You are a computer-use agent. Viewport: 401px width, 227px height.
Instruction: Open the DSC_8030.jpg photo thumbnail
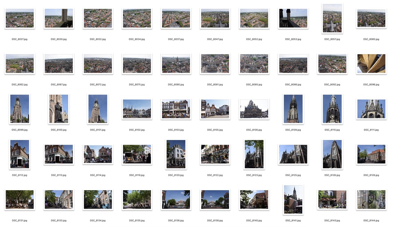(59, 18)
